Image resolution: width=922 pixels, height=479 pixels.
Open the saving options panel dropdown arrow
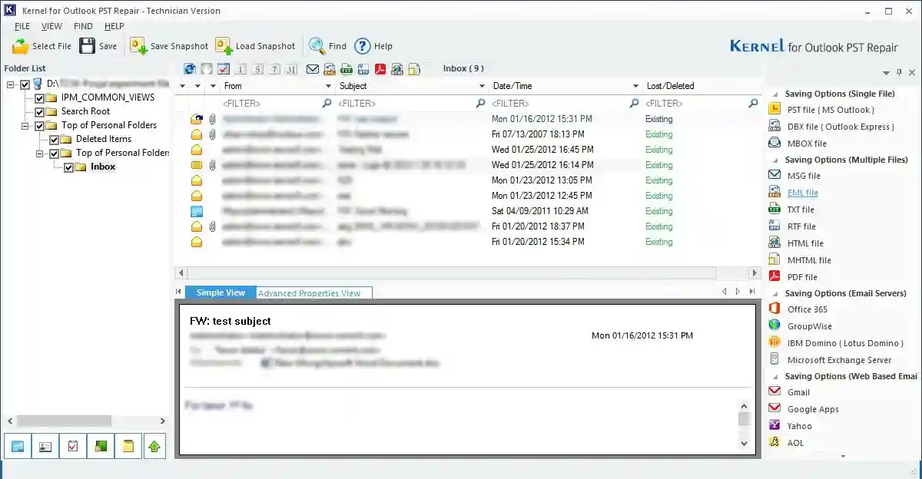887,72
